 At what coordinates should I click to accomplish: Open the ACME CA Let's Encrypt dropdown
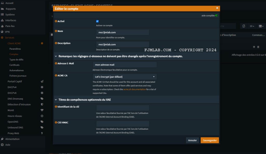[x=125, y=77]
